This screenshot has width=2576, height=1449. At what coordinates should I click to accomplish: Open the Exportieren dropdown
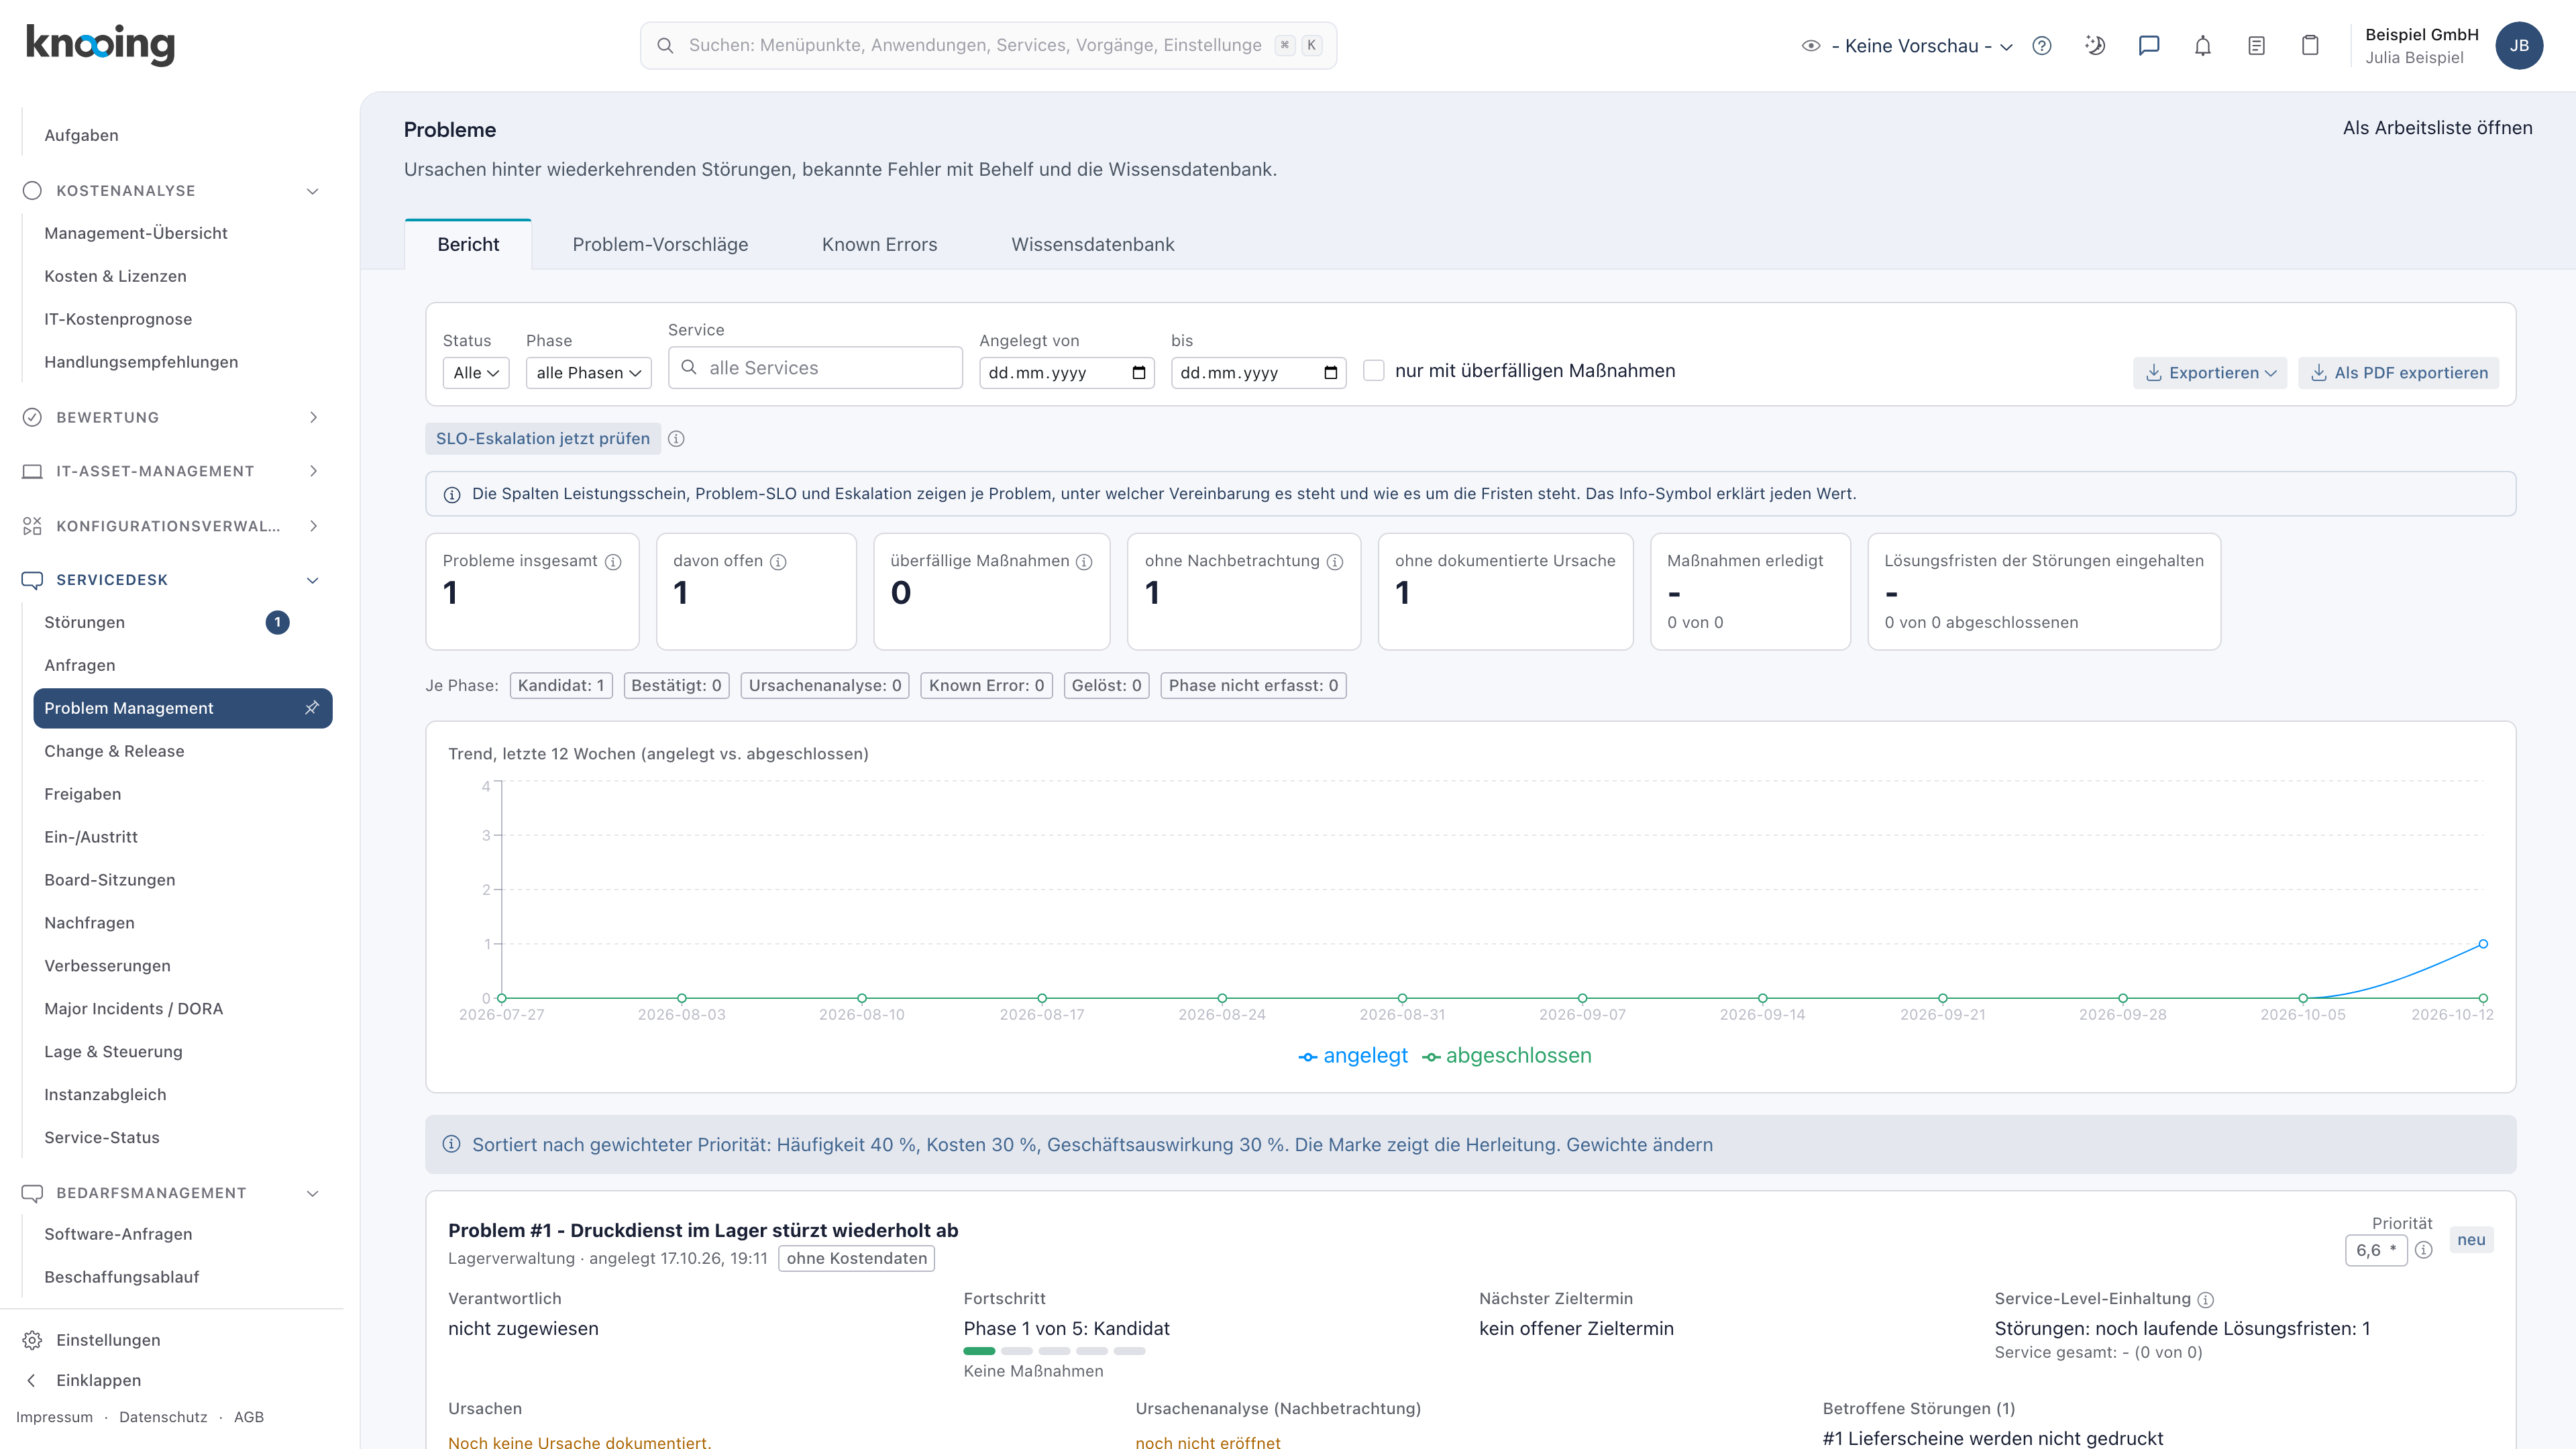2210,373
